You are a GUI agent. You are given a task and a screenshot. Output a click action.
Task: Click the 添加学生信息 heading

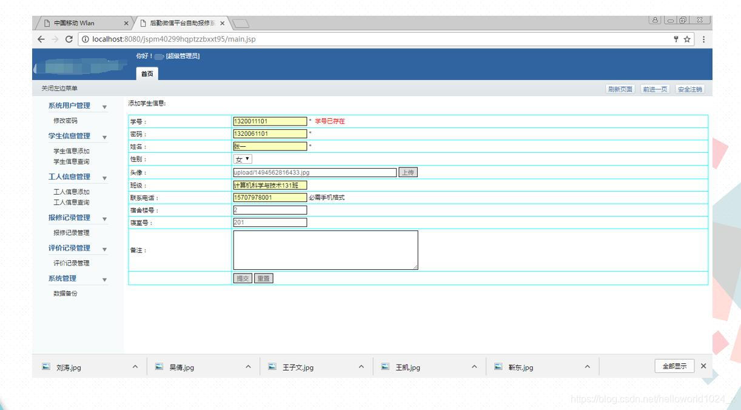pos(147,103)
